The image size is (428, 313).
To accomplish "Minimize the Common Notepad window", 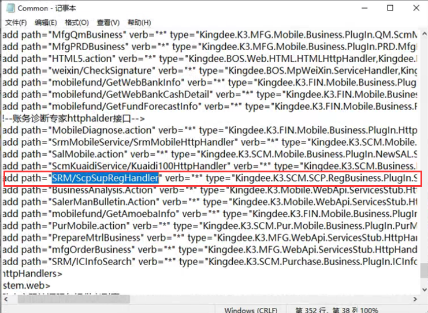I will point(364,8).
